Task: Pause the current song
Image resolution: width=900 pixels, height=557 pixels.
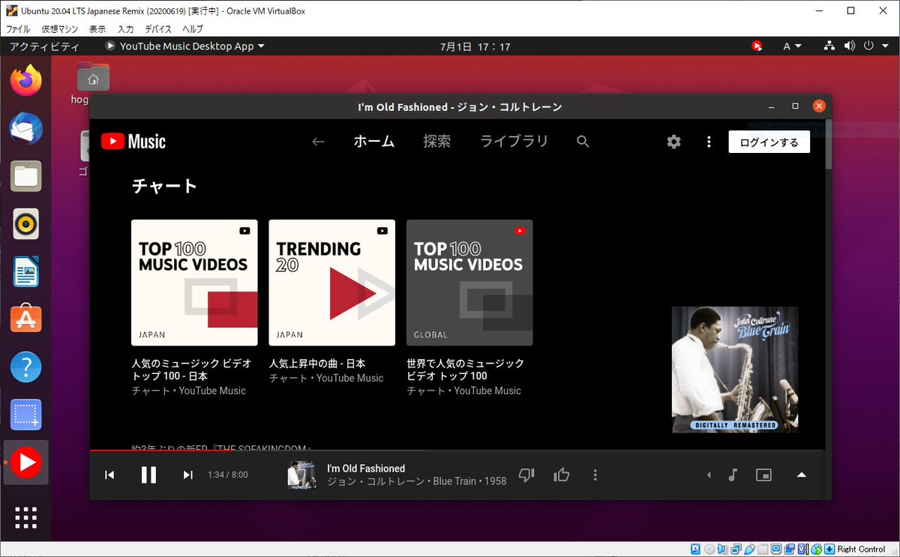Action: click(x=148, y=475)
